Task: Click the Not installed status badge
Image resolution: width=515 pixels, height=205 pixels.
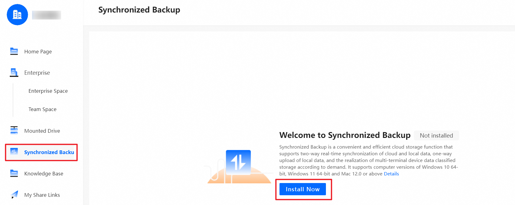Action: 436,135
